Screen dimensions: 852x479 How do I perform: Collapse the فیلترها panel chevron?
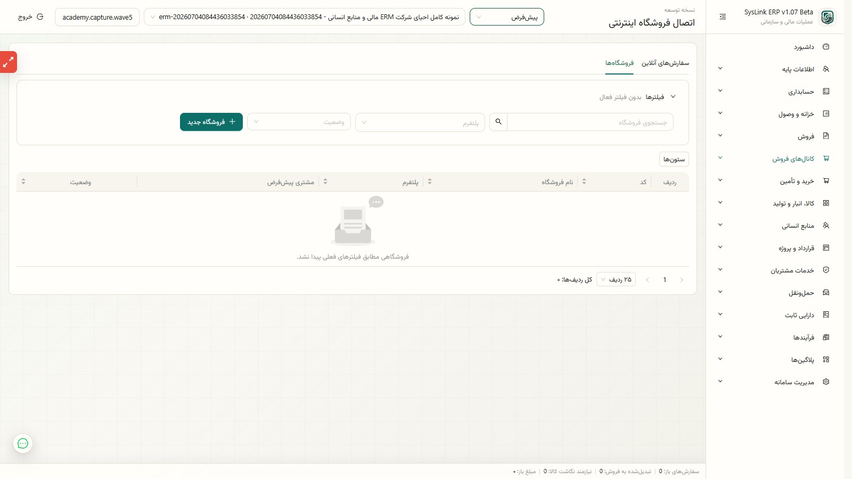673,97
